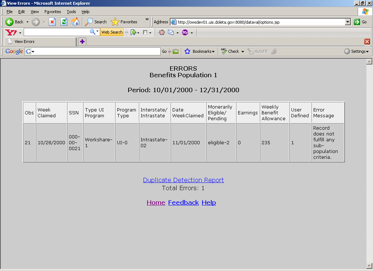The height and width of the screenshot is (271, 373).
Task: Click the page scrollbar down arrow
Action: [369, 265]
